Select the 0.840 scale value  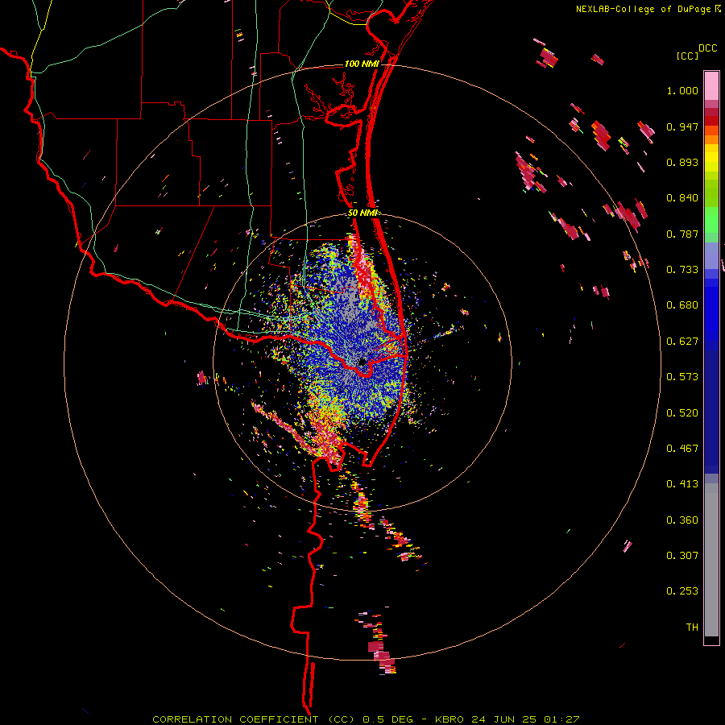tap(682, 198)
